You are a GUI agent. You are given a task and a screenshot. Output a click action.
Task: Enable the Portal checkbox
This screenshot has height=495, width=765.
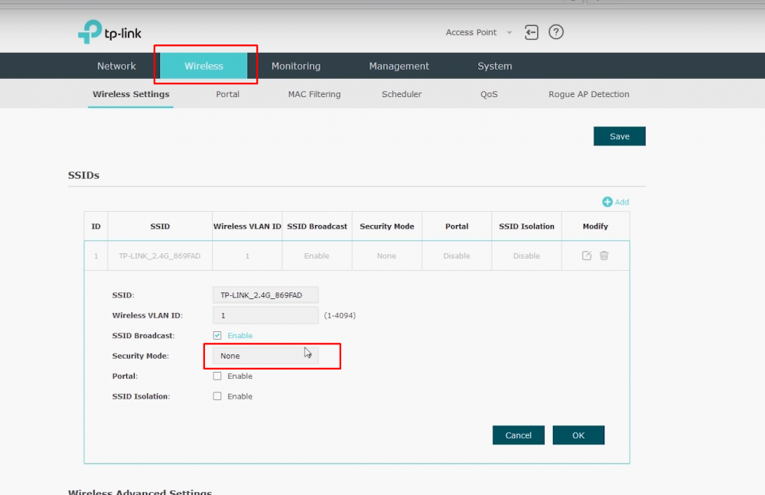(x=217, y=376)
